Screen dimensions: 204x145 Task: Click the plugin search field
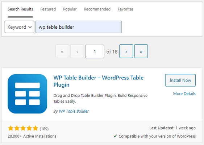point(79,27)
